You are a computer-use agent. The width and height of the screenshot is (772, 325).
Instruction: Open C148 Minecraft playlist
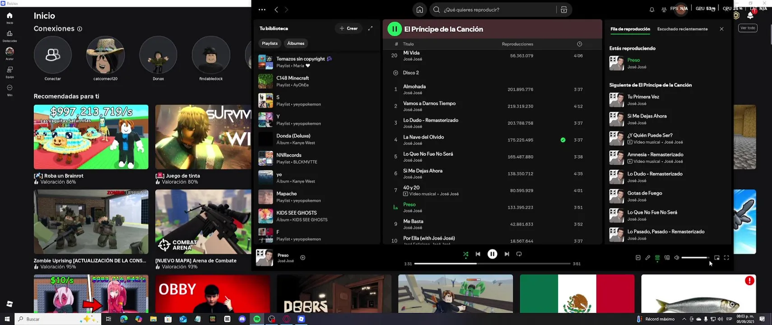click(316, 81)
